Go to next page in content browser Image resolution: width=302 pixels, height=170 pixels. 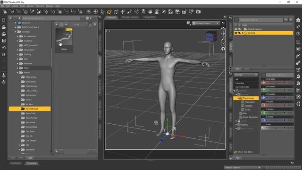(66, 24)
